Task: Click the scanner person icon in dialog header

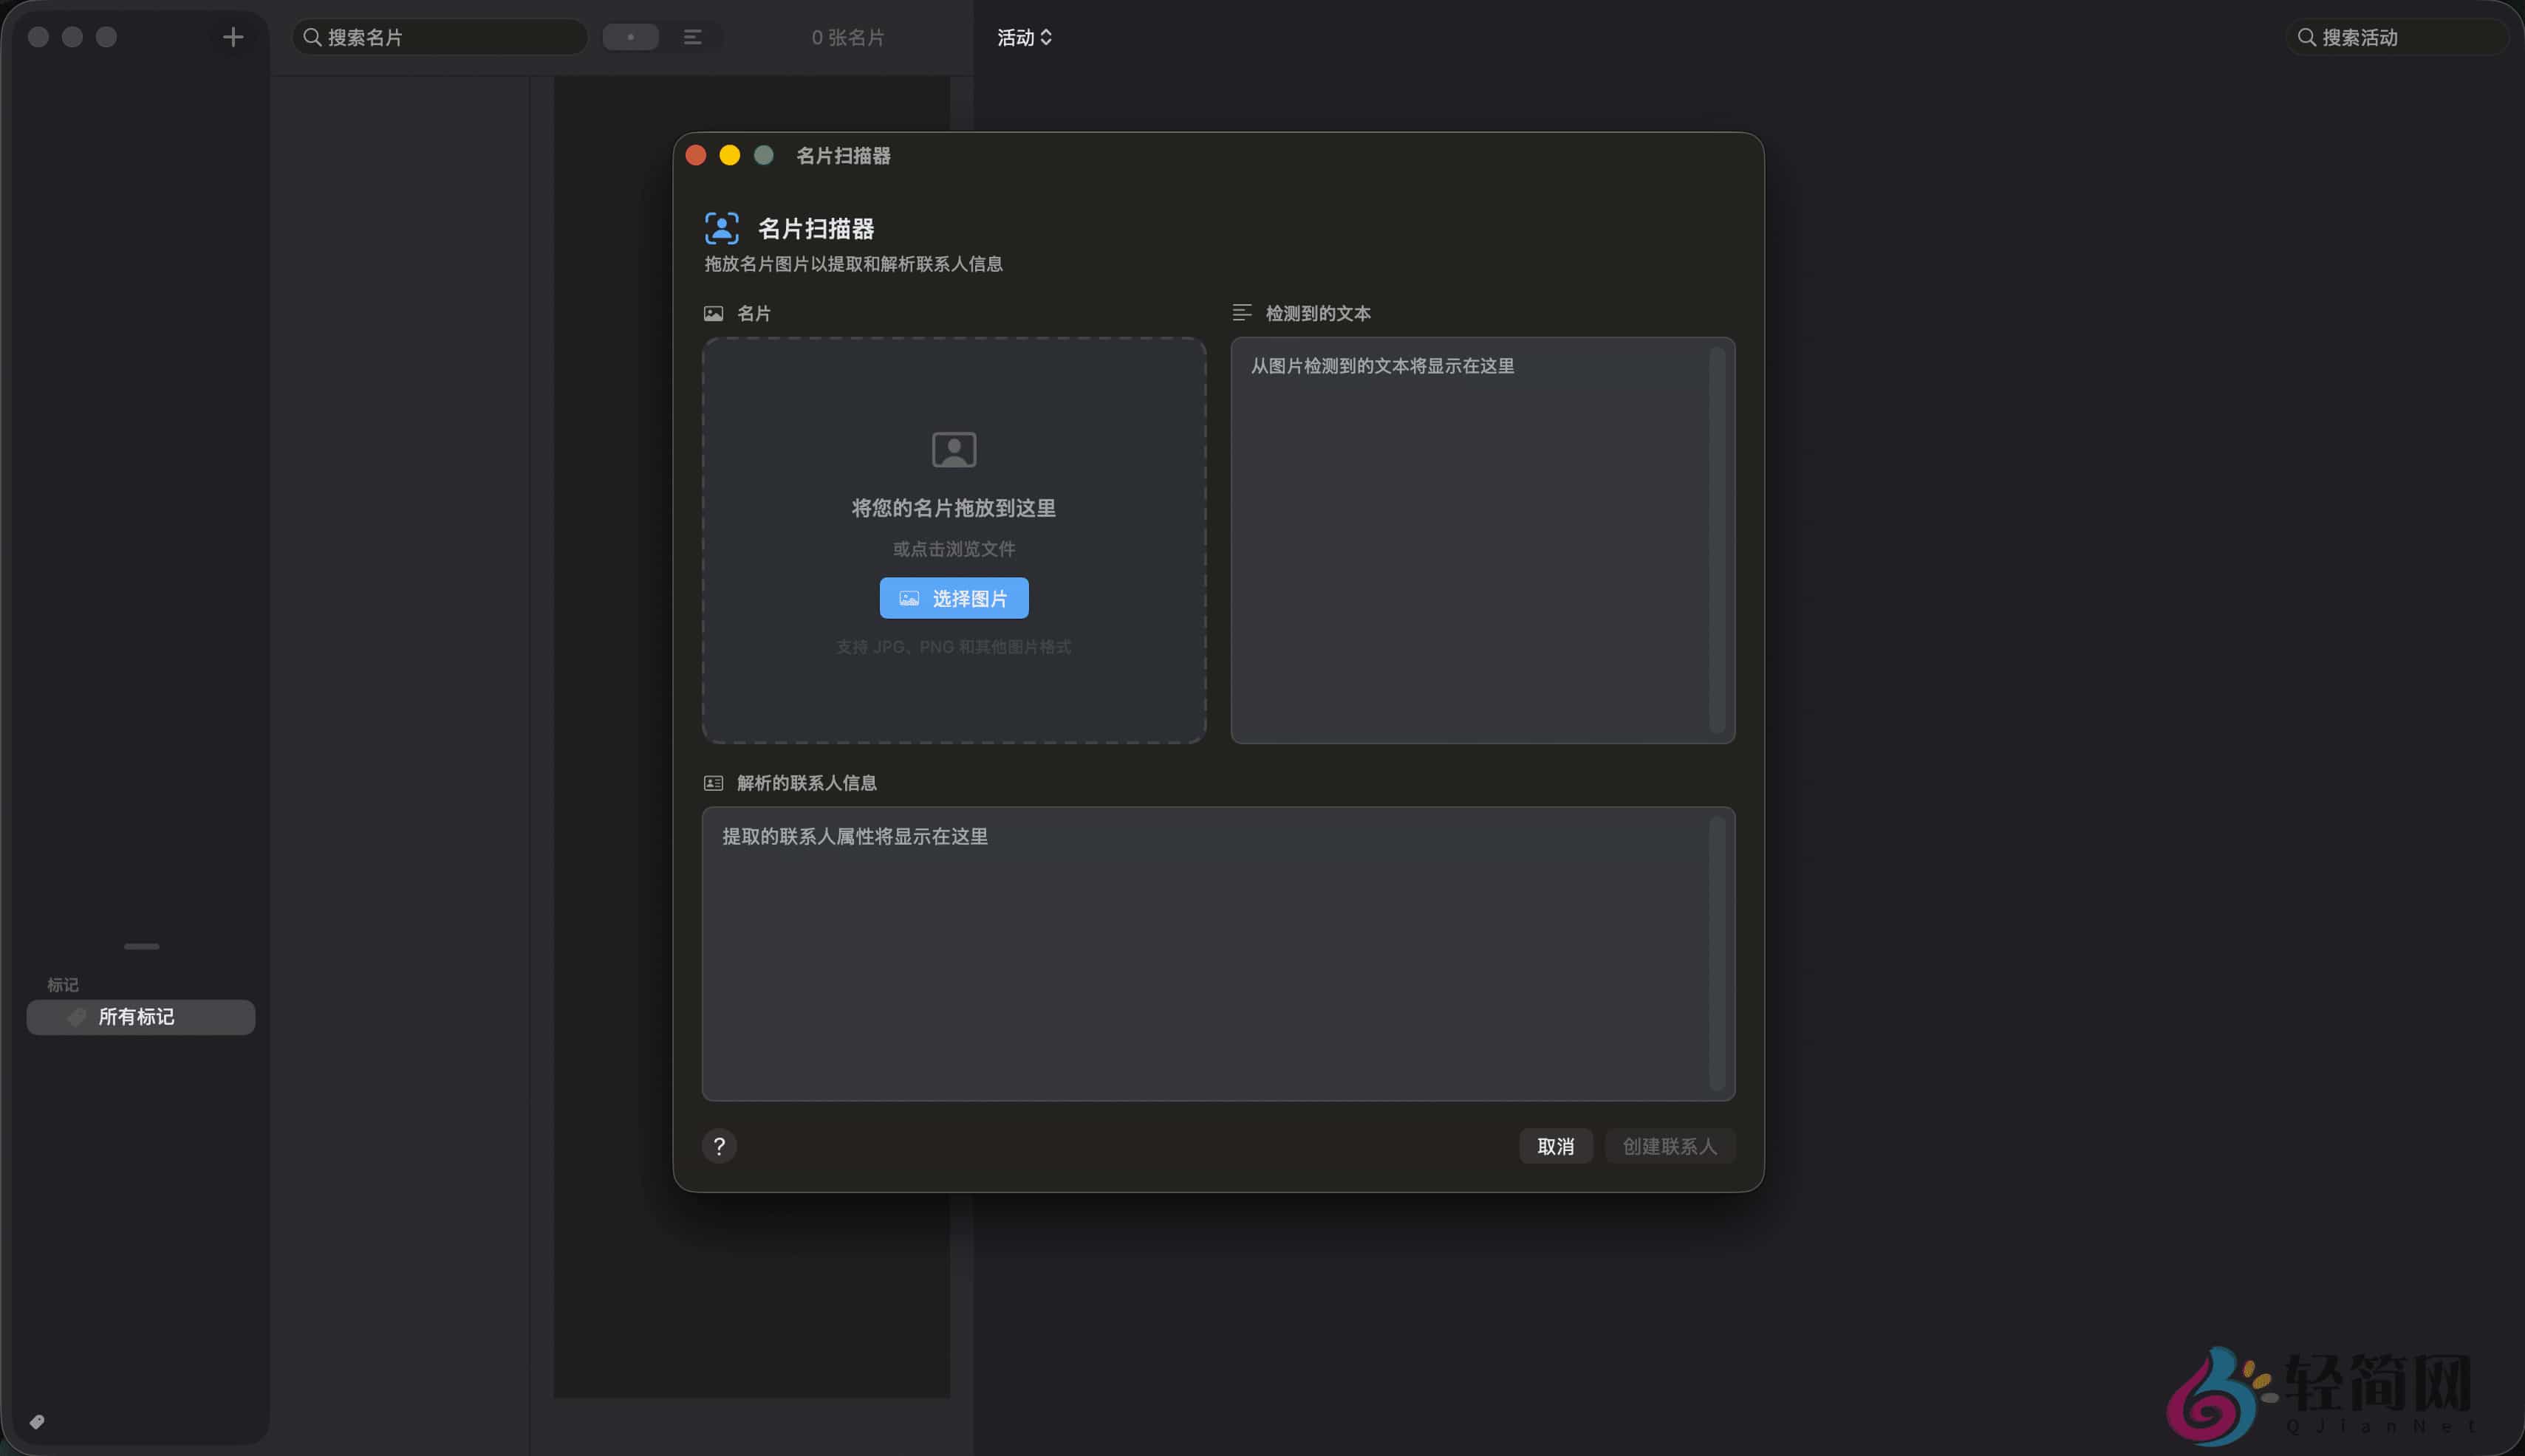Action: 720,228
